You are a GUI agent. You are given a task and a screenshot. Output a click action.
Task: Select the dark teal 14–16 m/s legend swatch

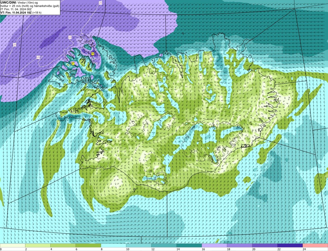189,245
